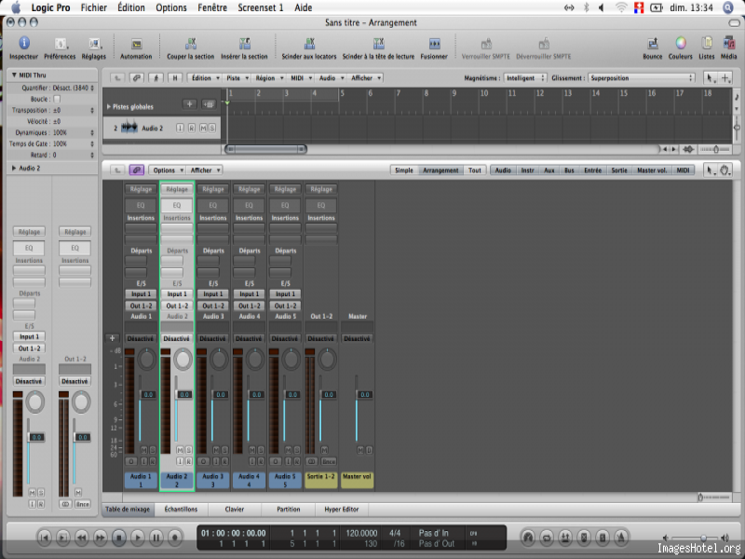Open the Préférences toolbar icon
This screenshot has width=745, height=559.
[x=61, y=44]
